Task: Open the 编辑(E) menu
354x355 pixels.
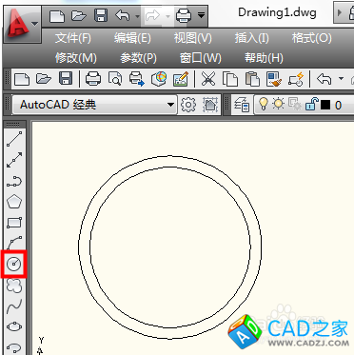Action: click(132, 38)
